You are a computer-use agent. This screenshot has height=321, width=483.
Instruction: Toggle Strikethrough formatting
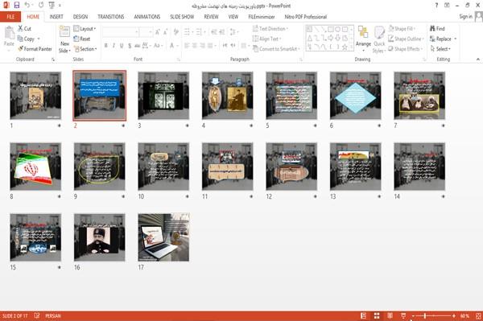click(x=137, y=46)
